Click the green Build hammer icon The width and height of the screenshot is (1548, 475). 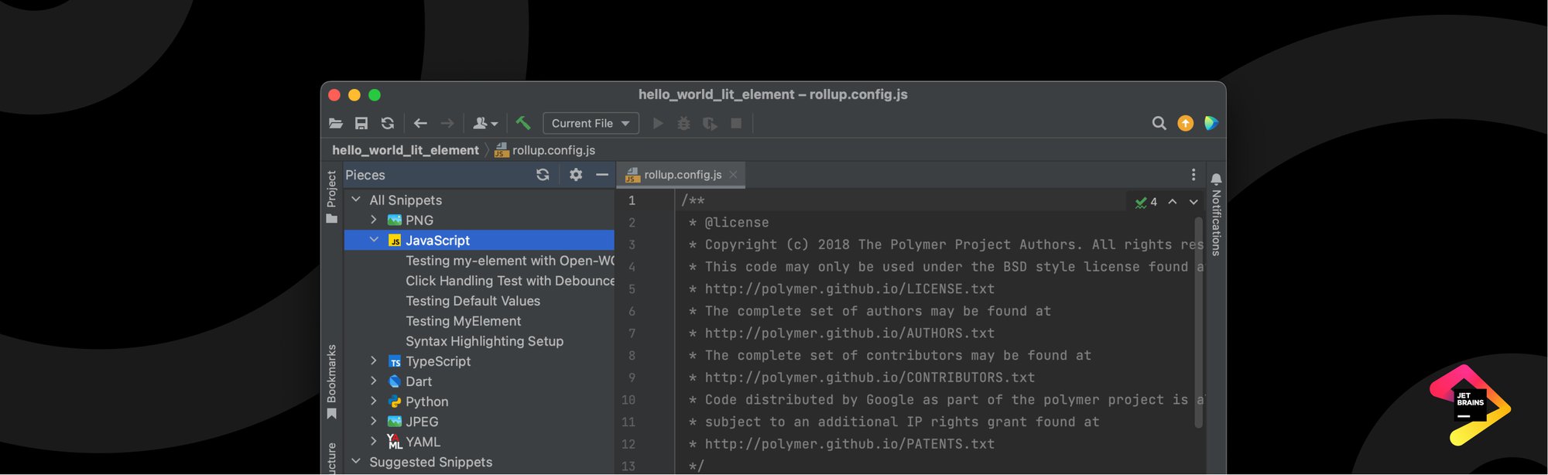[x=523, y=123]
